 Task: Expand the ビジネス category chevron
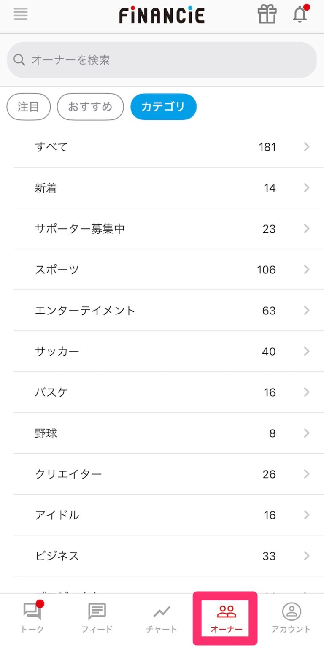click(x=307, y=556)
